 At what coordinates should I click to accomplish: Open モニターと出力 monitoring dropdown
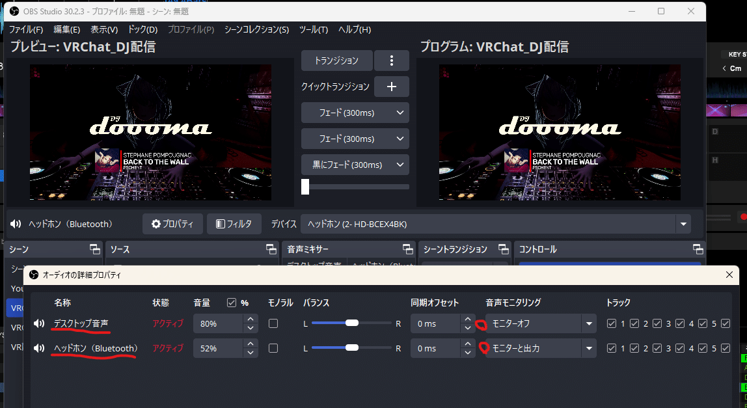click(541, 348)
